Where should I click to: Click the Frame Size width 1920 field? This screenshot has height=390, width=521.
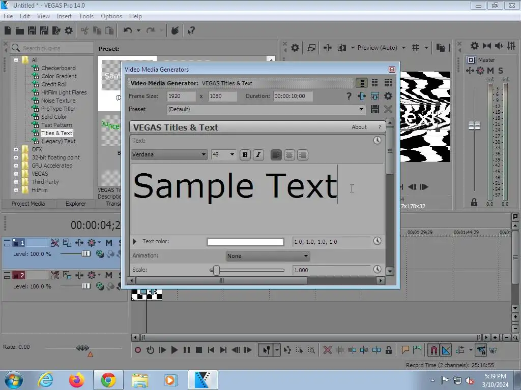point(181,96)
